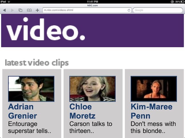Follow the Chloe Moretz title link

pos(82,111)
